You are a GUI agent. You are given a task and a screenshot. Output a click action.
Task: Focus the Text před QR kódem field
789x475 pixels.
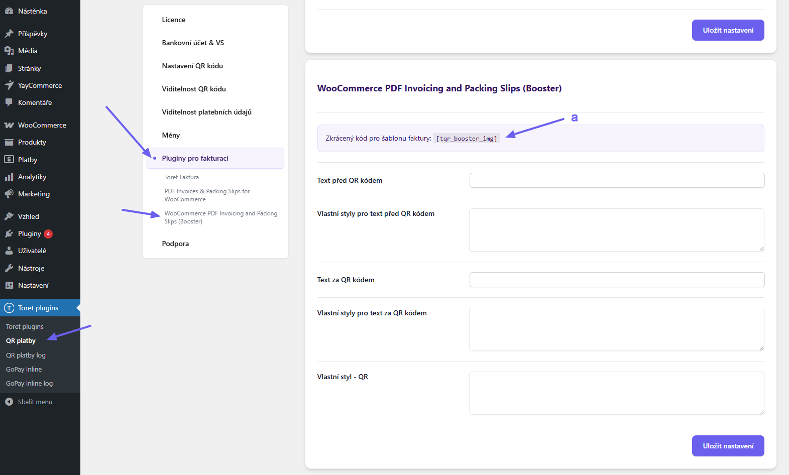617,180
